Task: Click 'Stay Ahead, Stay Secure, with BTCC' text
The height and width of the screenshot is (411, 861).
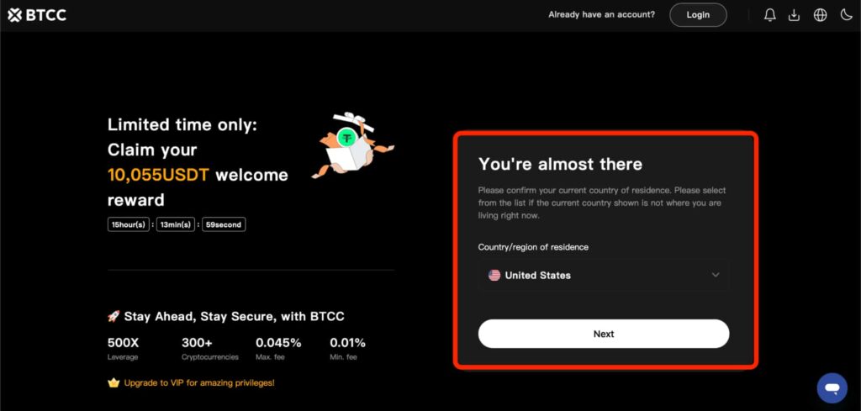Action: tap(235, 317)
